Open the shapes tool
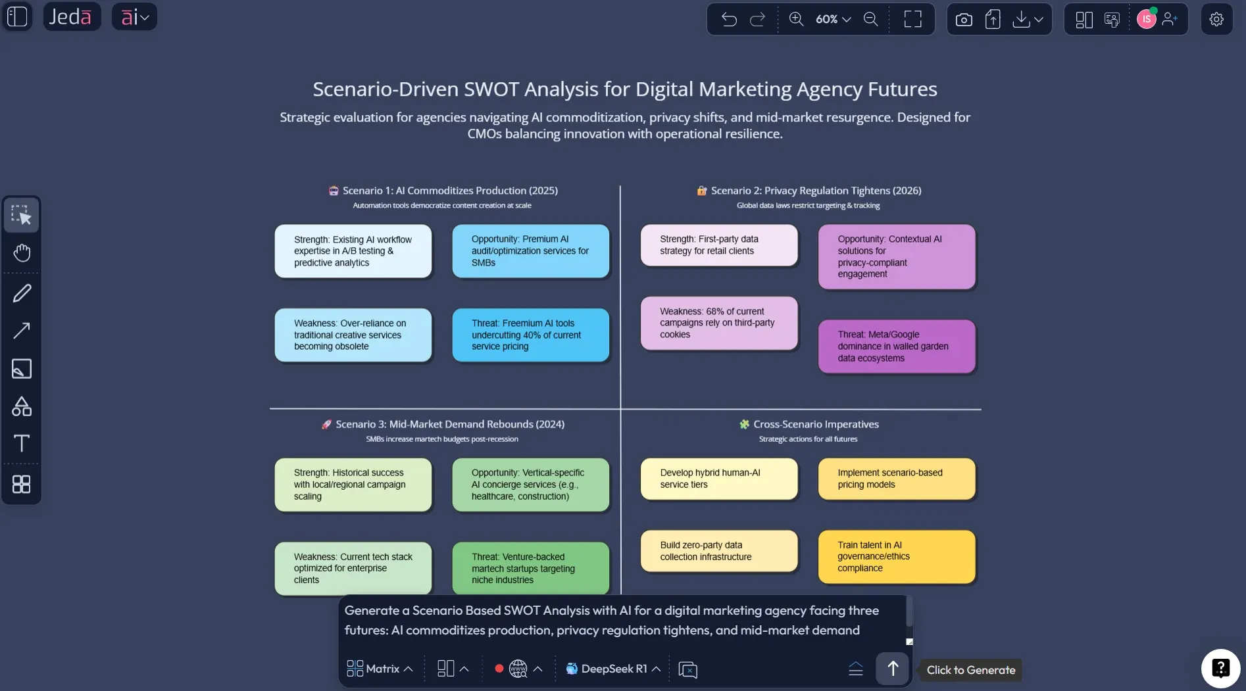Viewport: 1246px width, 691px height. click(22, 406)
